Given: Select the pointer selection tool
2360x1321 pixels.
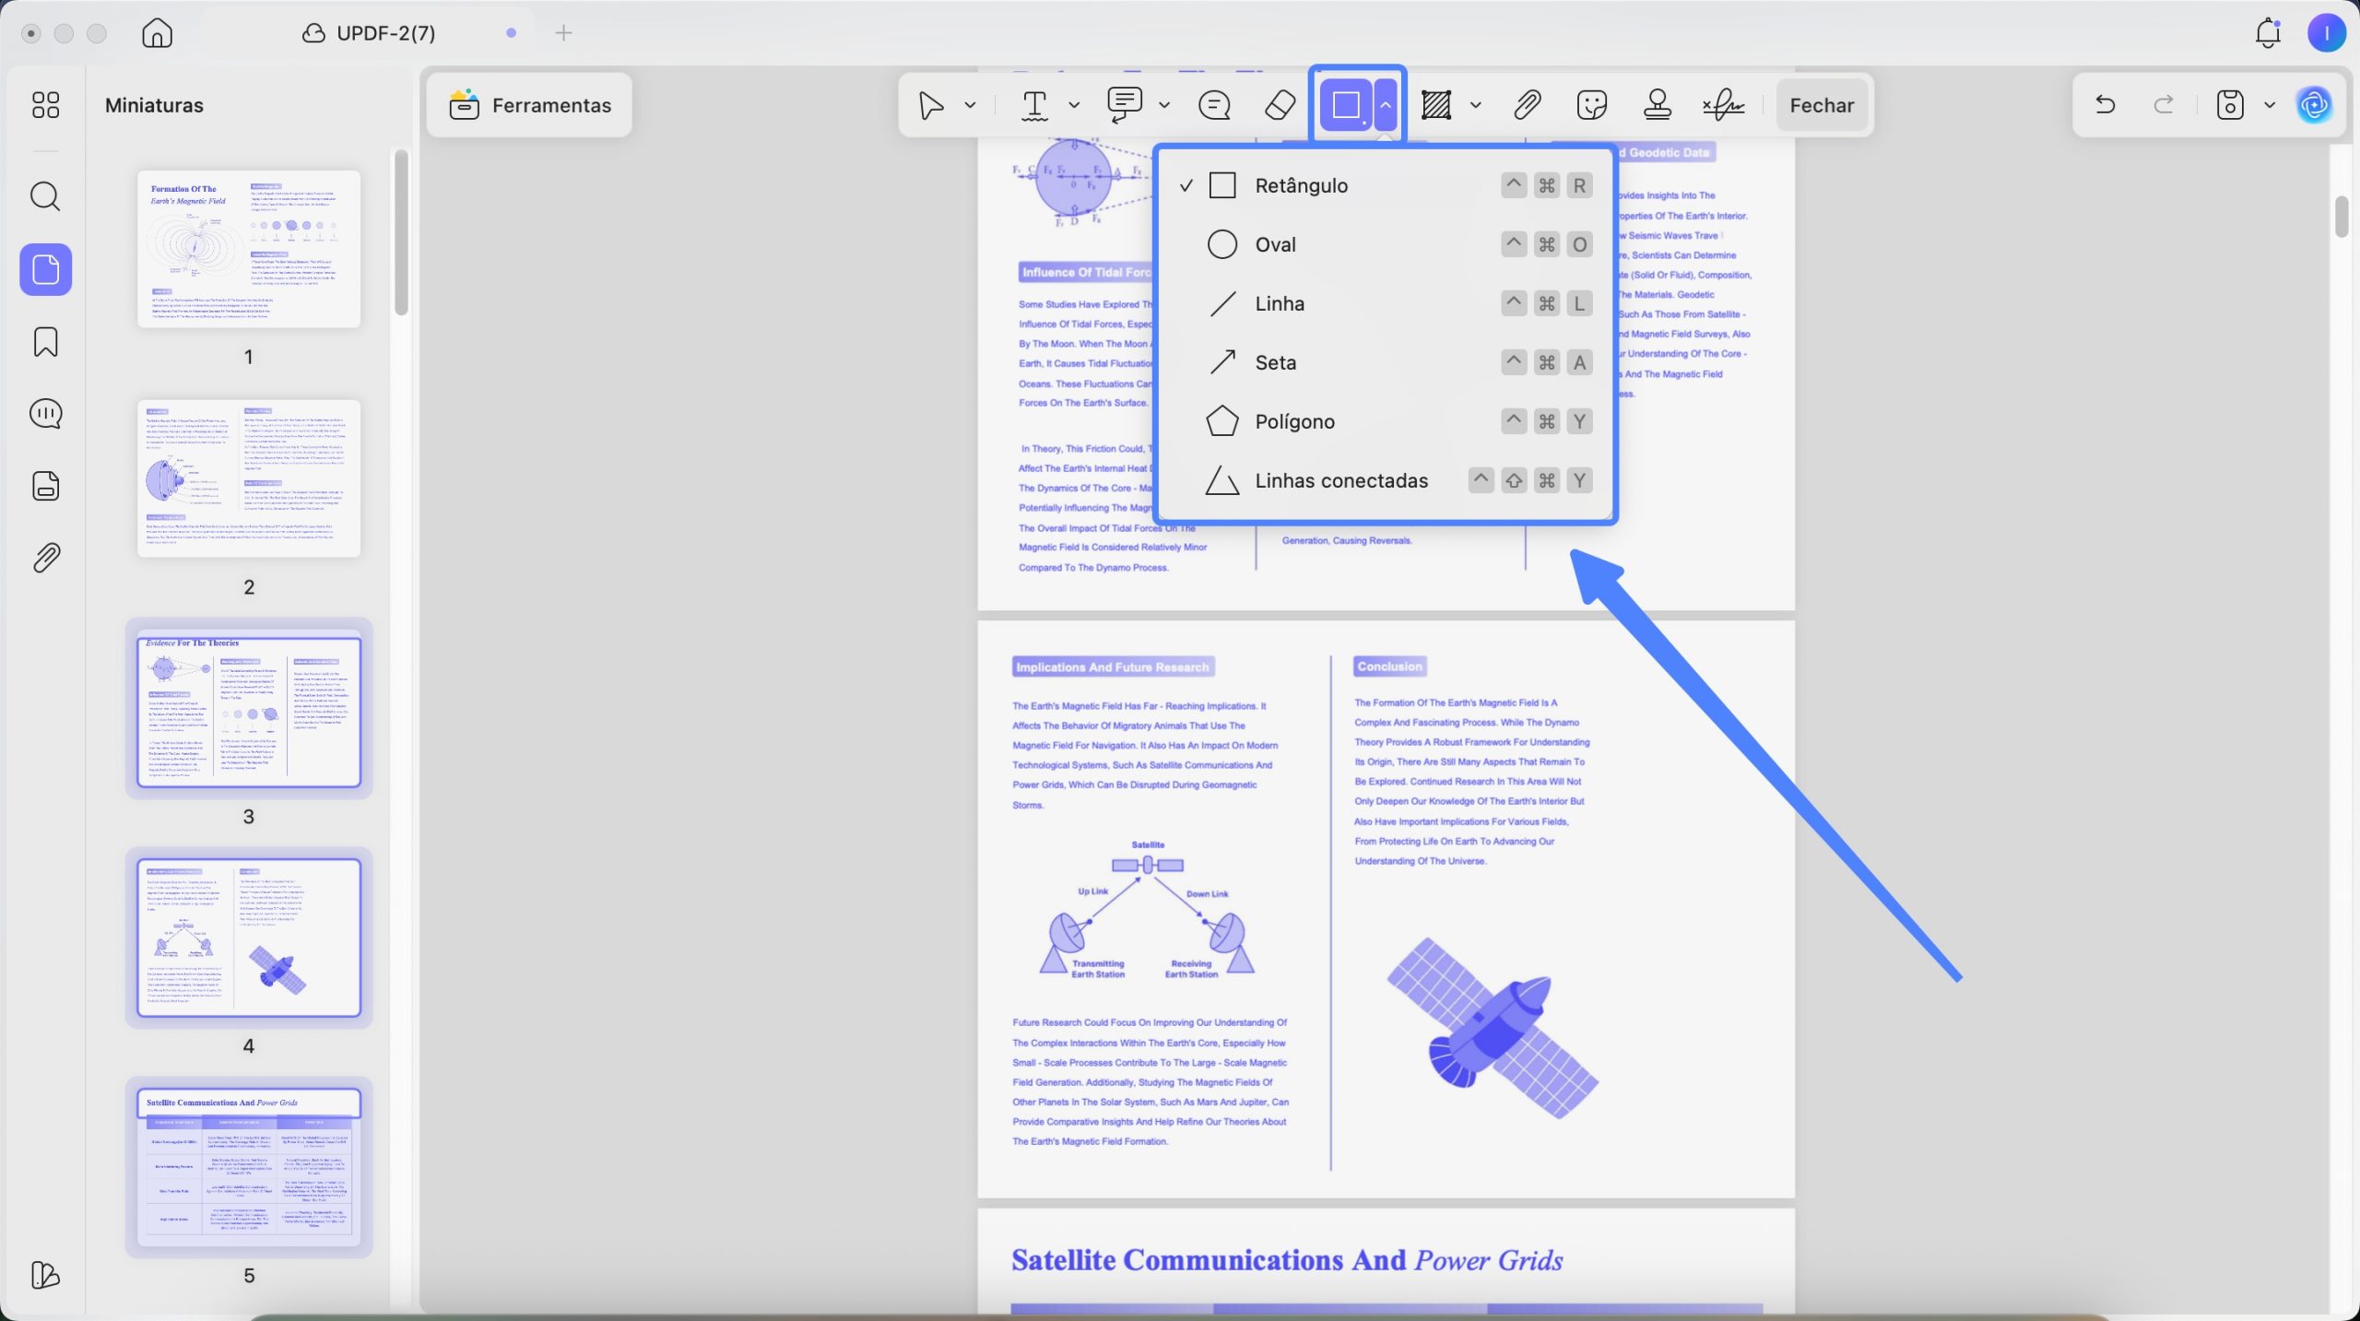Looking at the screenshot, I should pyautogui.click(x=931, y=105).
